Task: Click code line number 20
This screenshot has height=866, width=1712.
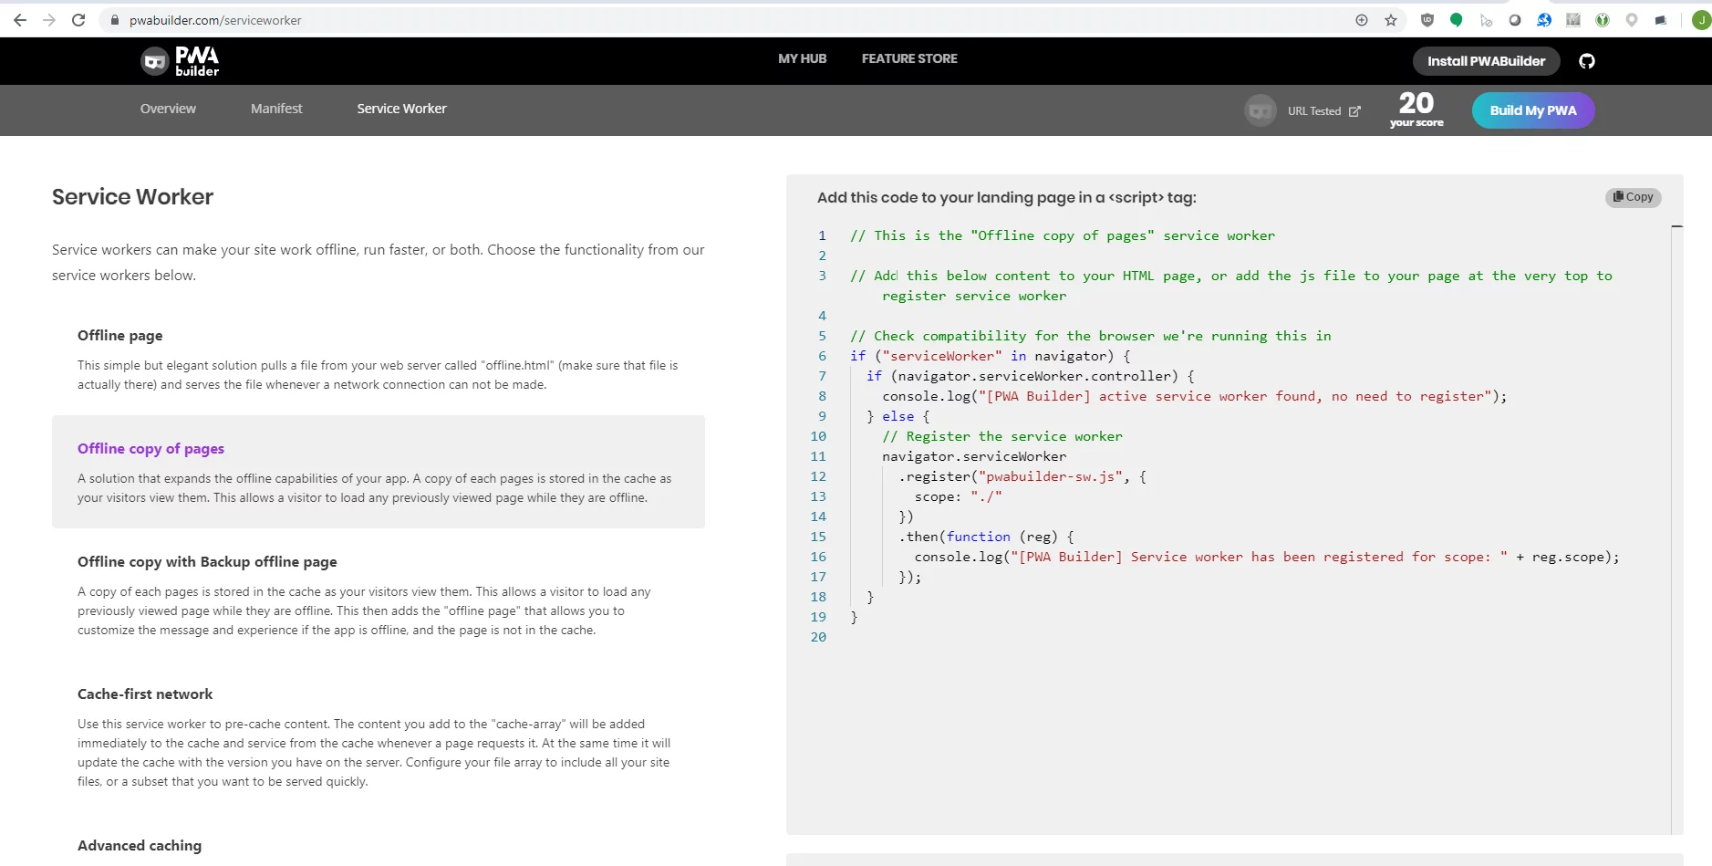Action: 818,637
